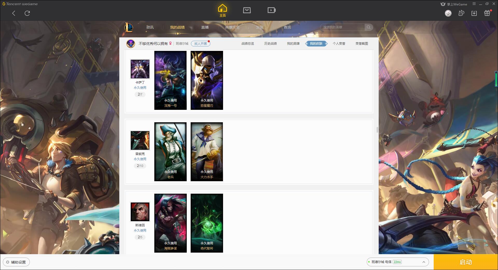The image size is (498, 270).
Task: Click the 2/7 skin count badge
Action: click(x=140, y=95)
